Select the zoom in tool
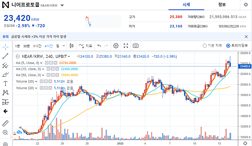This screenshot has height=146, width=252. click(x=5, y=133)
